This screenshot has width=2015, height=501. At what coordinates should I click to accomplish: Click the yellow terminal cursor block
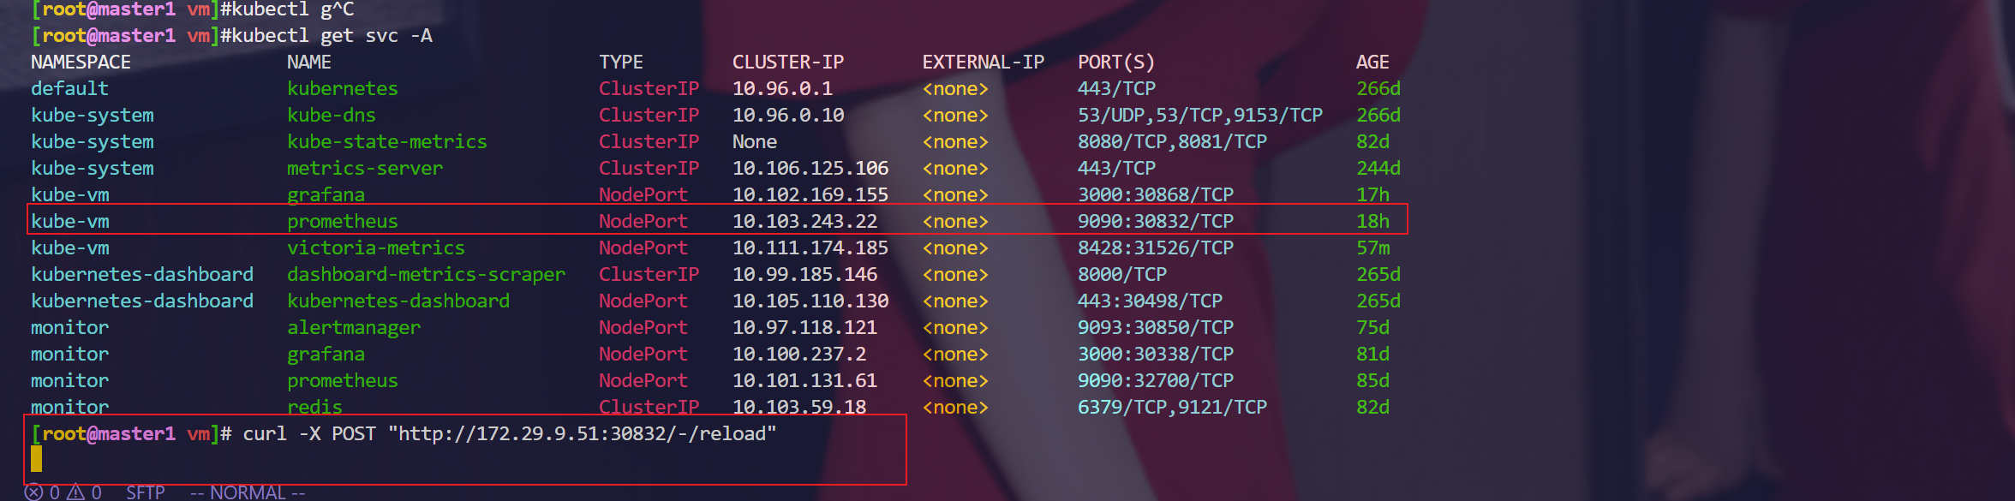point(36,459)
